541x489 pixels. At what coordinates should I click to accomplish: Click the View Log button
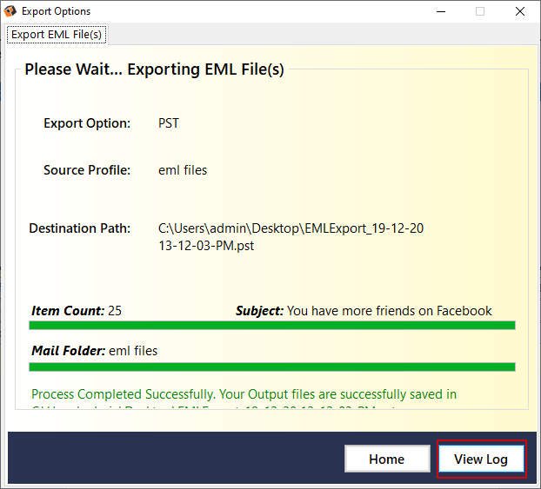(481, 459)
